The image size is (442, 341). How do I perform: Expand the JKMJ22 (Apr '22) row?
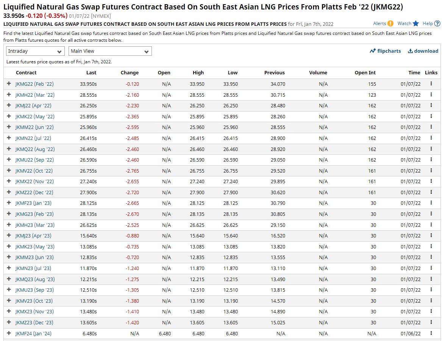9,105
